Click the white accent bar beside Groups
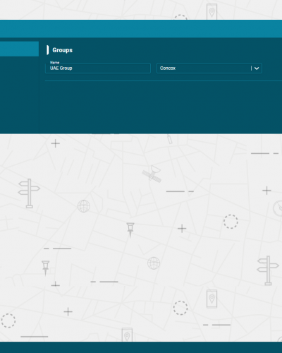 click(48, 50)
